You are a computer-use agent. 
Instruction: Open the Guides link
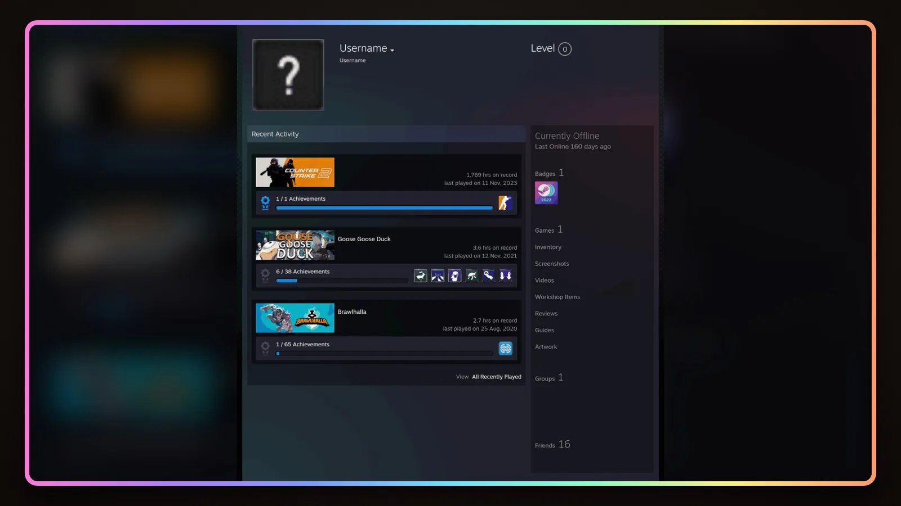click(x=545, y=330)
